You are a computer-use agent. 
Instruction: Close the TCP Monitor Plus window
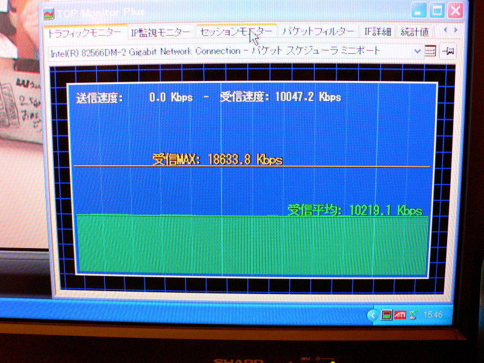click(x=456, y=11)
